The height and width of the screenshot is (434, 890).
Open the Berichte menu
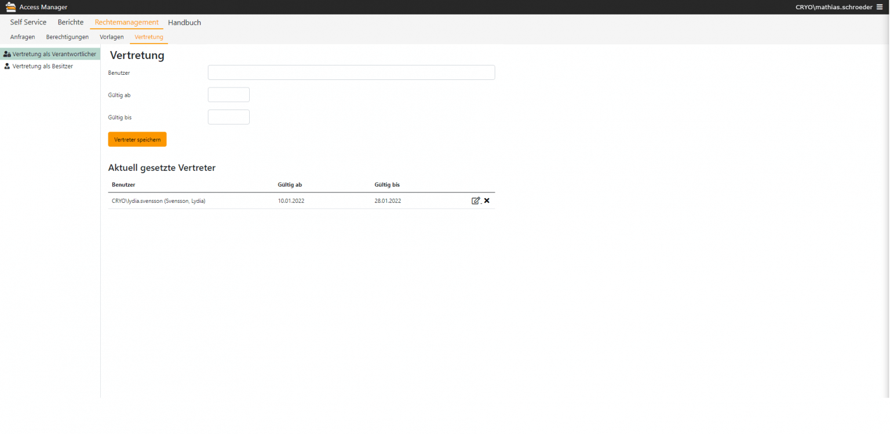click(x=71, y=23)
